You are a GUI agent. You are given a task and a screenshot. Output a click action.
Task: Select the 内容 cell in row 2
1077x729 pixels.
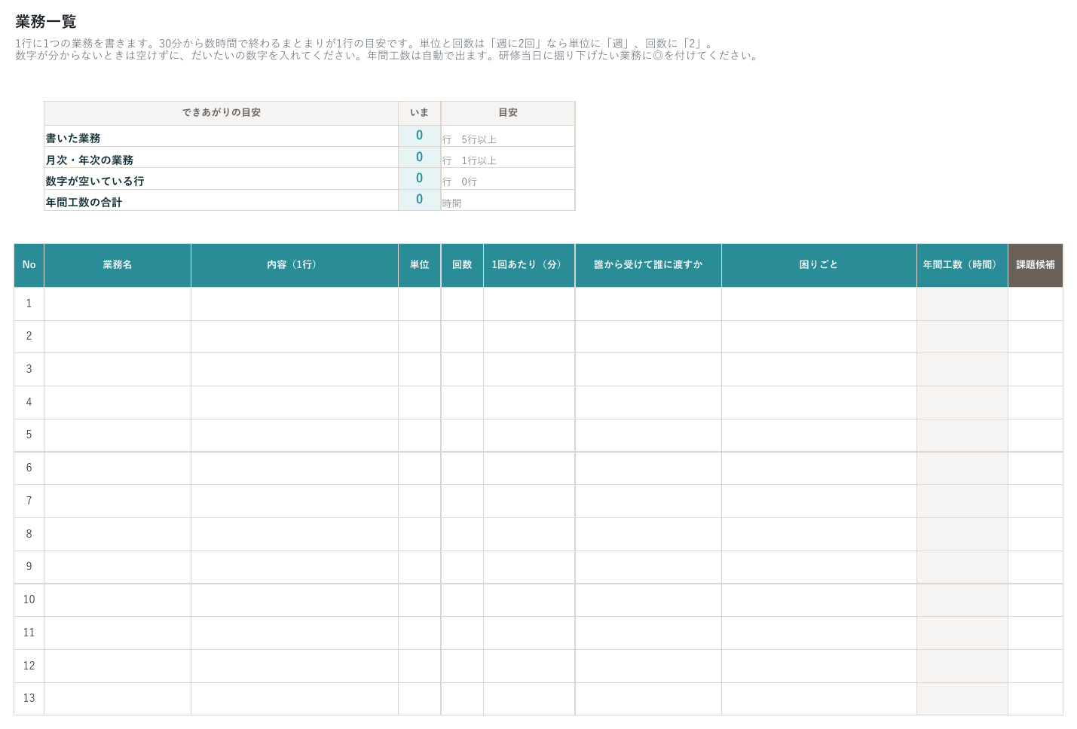point(295,337)
